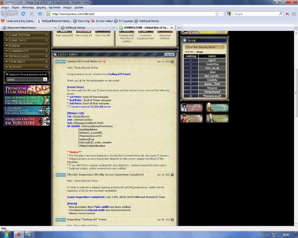Open the Dosya menu

[5, 8]
